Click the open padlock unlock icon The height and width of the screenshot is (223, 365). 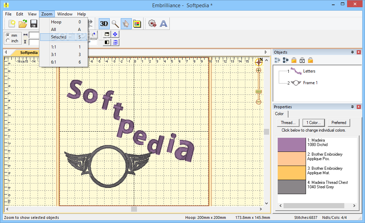click(310, 60)
